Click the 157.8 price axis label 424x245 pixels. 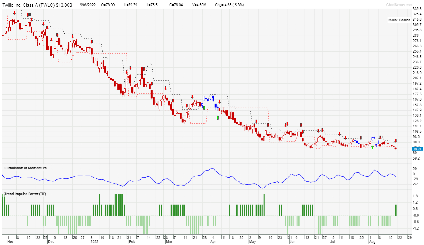click(x=417, y=105)
